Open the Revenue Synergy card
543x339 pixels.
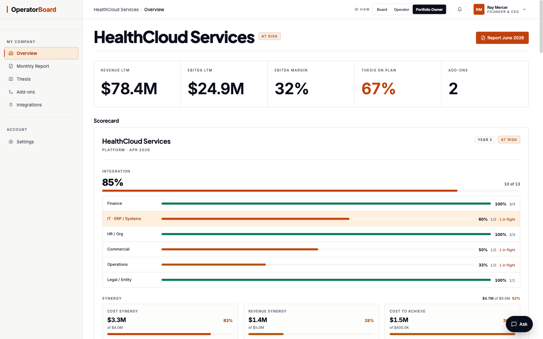[311, 321]
